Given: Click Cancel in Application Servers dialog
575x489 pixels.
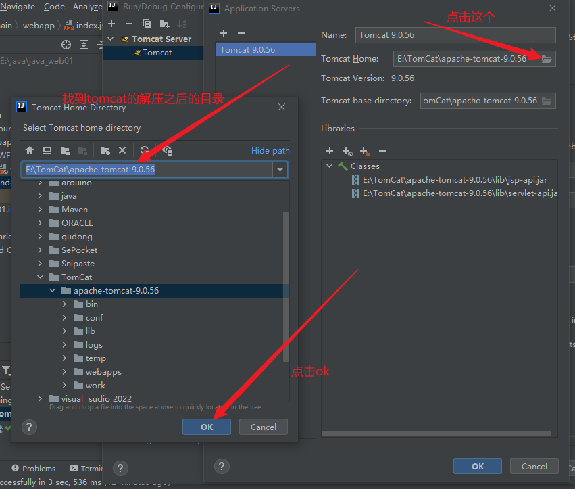Looking at the screenshot, I should pos(534,466).
